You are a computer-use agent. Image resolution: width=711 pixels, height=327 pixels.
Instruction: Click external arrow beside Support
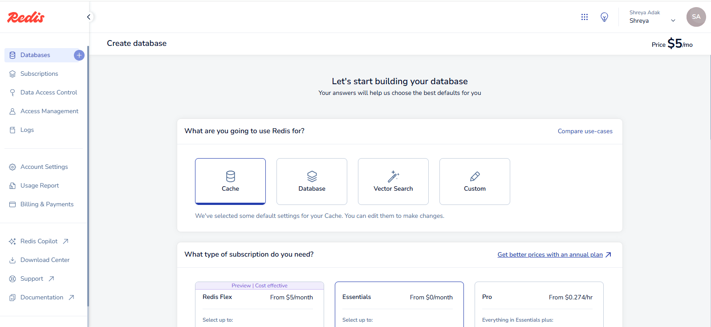coord(51,278)
